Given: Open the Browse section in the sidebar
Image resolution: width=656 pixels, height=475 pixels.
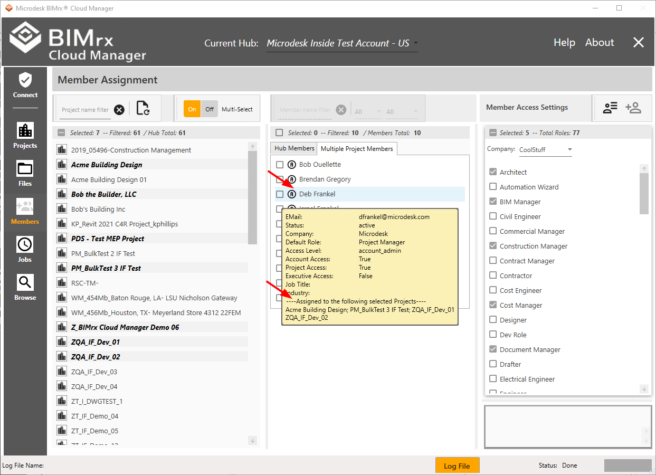Looking at the screenshot, I should [x=25, y=288].
